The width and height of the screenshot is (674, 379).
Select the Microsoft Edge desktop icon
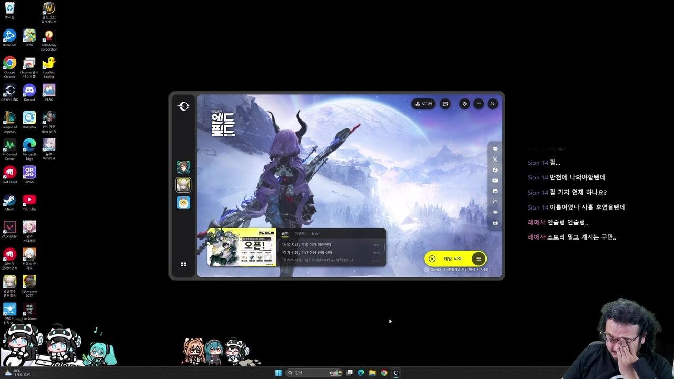(29, 149)
